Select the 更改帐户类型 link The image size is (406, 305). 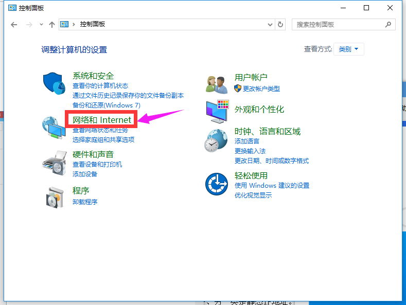click(x=261, y=88)
